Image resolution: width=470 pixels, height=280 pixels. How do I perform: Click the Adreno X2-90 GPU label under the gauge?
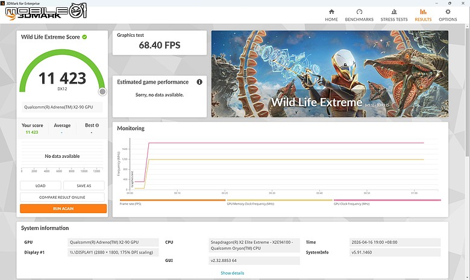click(x=62, y=107)
